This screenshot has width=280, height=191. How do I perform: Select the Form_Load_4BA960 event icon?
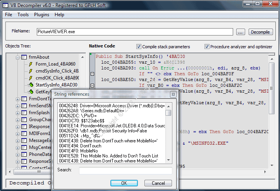coord(31,64)
